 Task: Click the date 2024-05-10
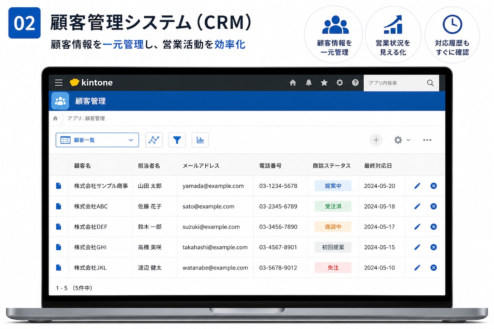pos(379,267)
